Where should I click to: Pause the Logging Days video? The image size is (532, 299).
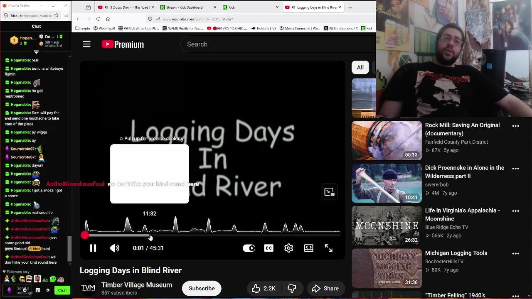93,248
